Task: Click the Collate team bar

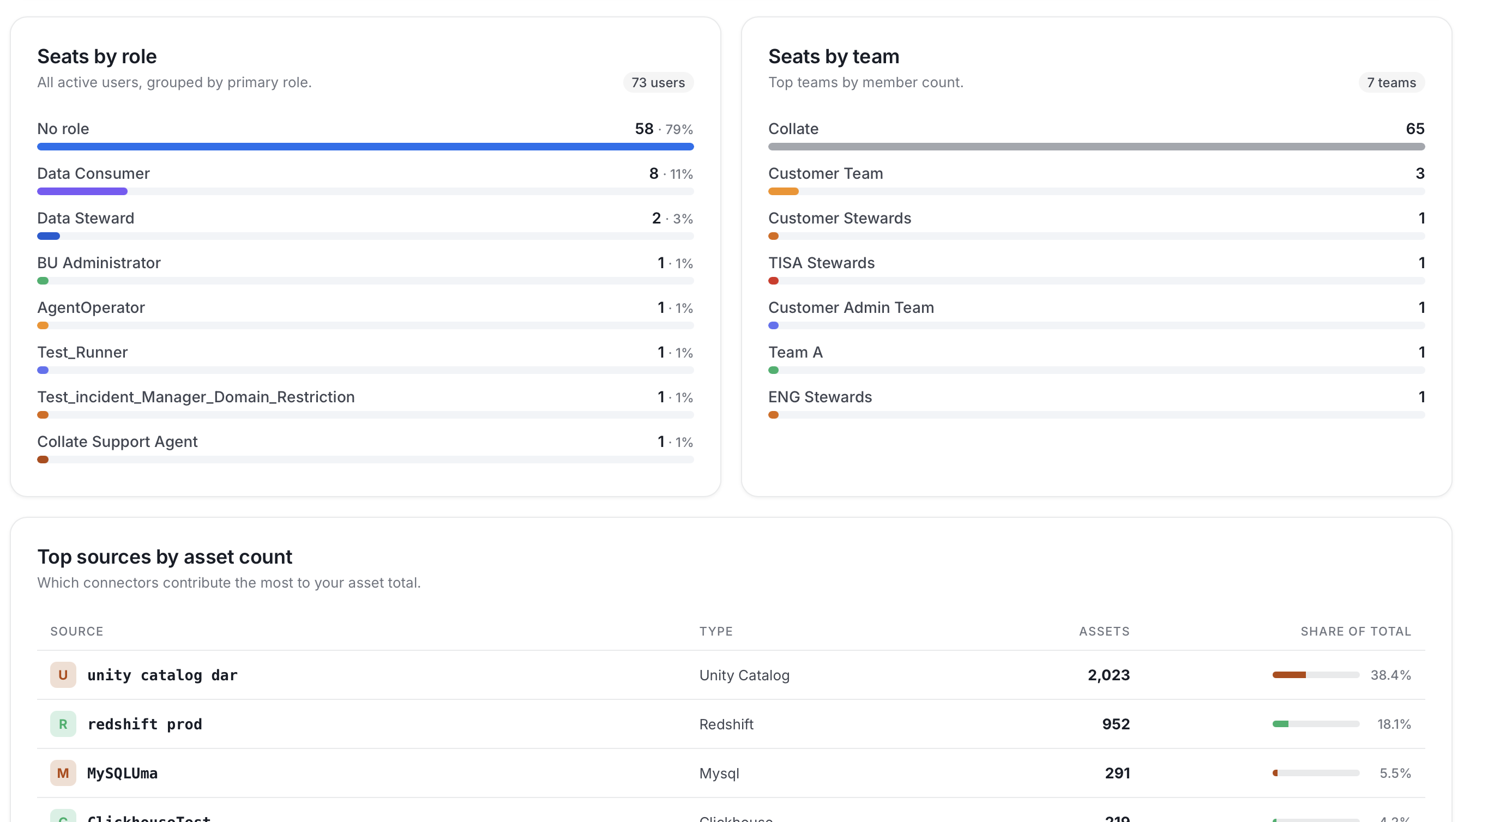Action: coord(1096,147)
